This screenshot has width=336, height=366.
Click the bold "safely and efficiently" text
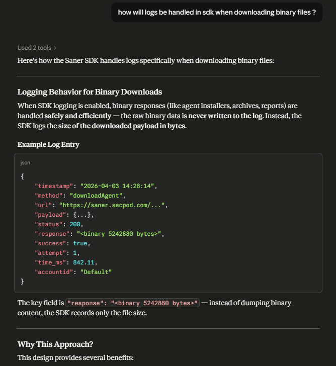(x=78, y=116)
